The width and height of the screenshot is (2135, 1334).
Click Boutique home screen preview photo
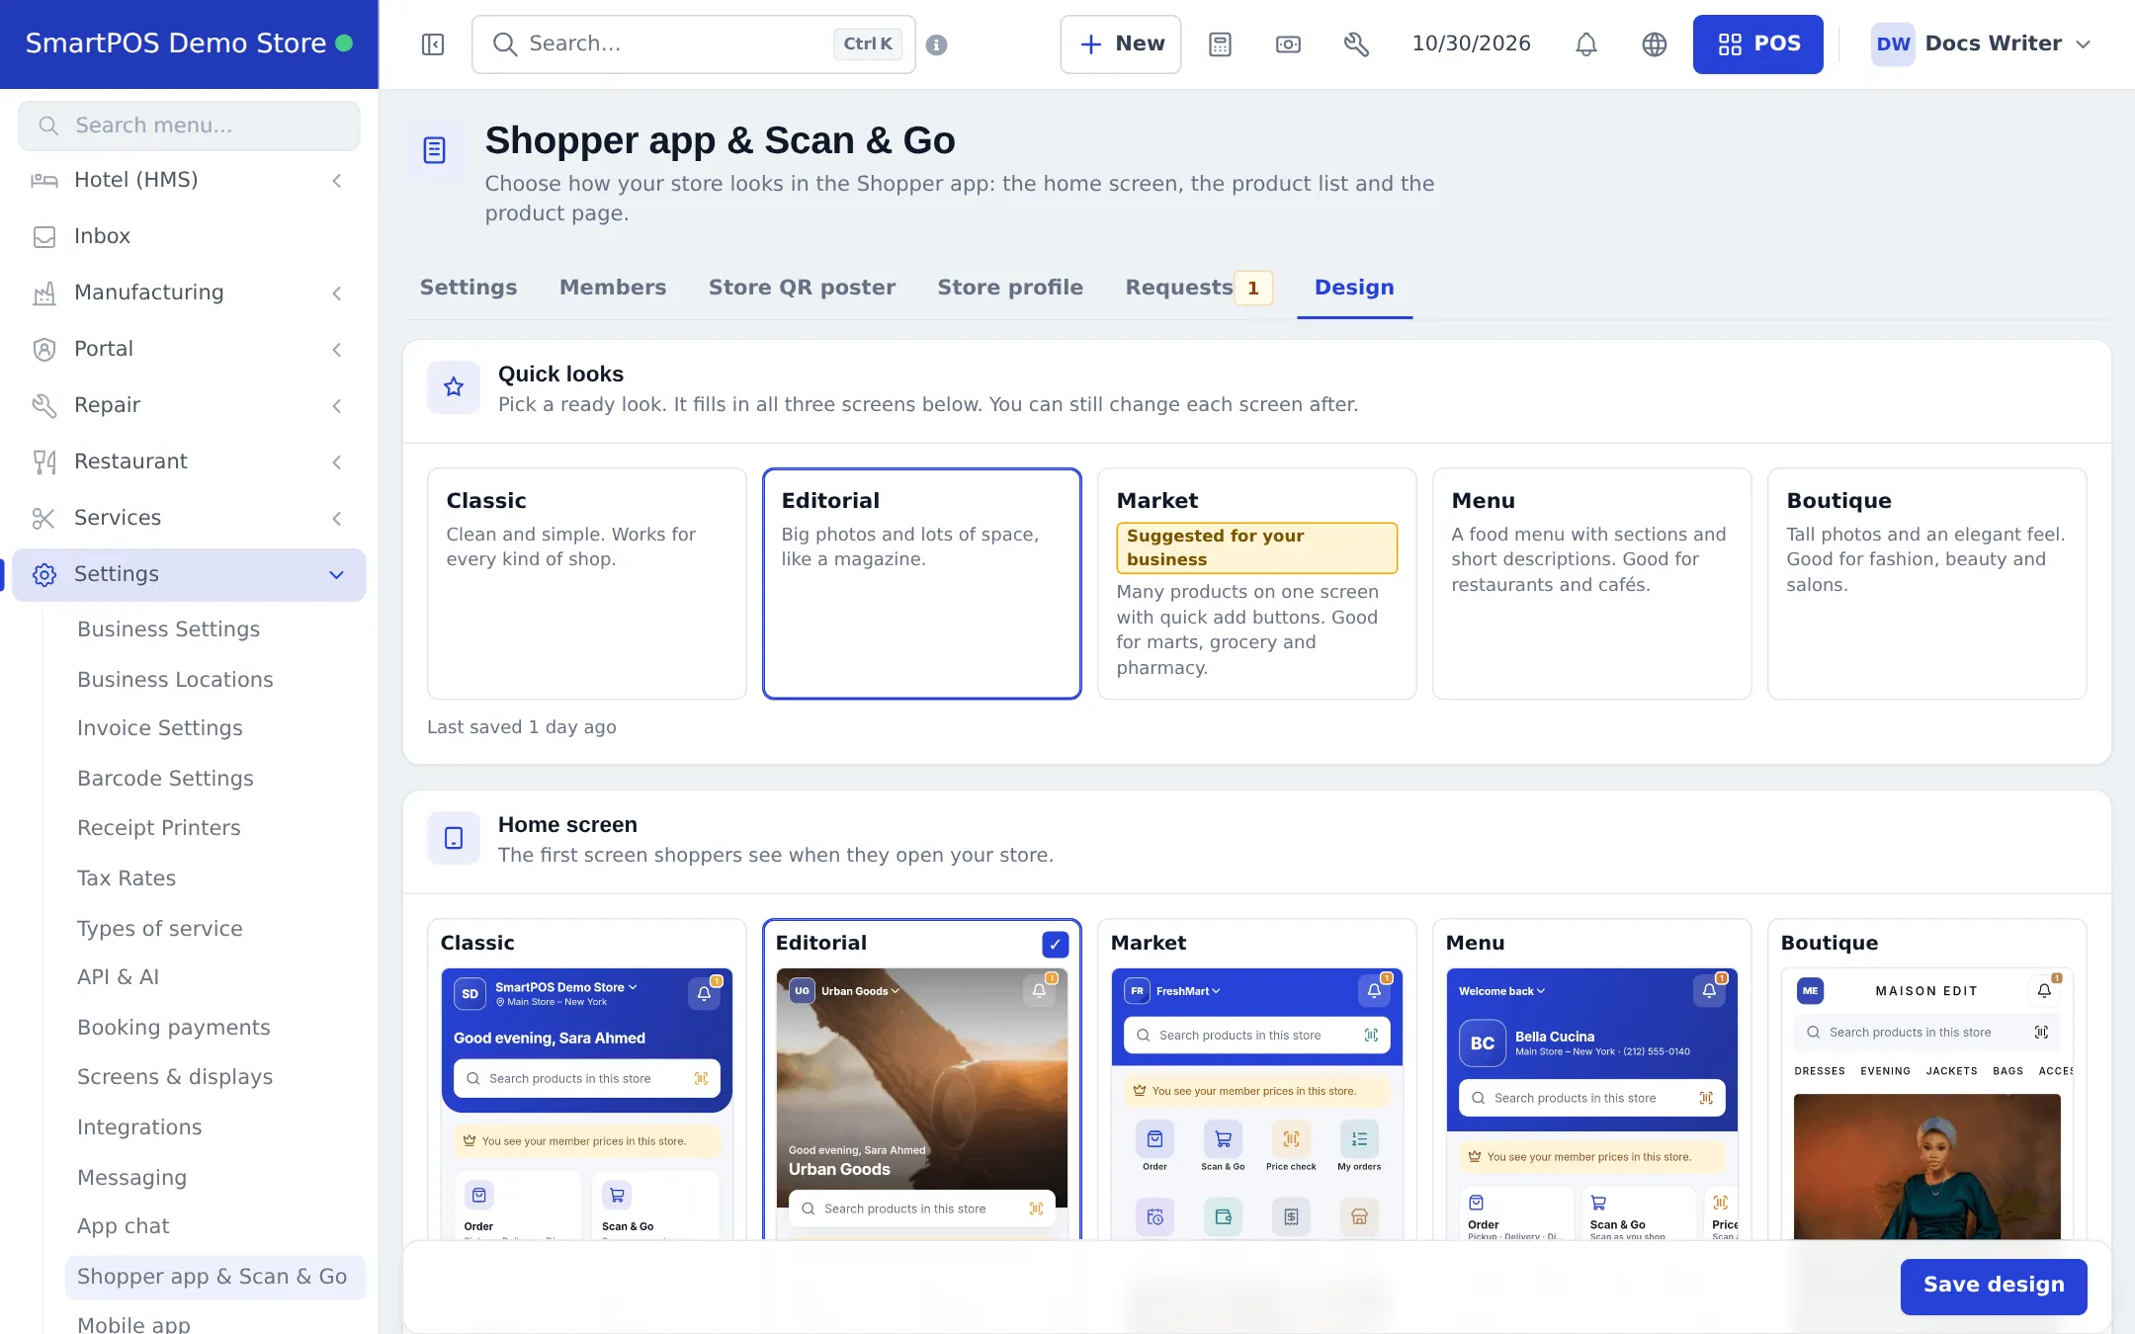(1926, 1166)
